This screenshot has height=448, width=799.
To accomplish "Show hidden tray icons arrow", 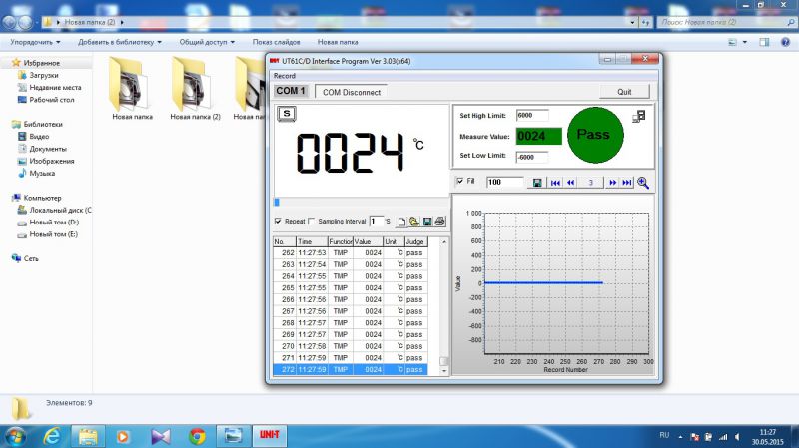I will click(680, 437).
